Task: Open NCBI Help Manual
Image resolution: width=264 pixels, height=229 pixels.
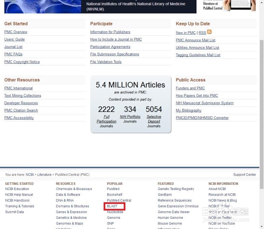Action: tap(19, 195)
